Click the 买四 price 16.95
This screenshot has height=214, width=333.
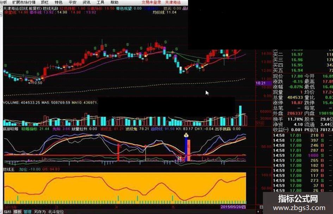[297, 65]
